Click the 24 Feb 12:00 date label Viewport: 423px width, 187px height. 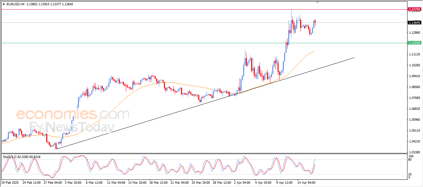(31, 182)
